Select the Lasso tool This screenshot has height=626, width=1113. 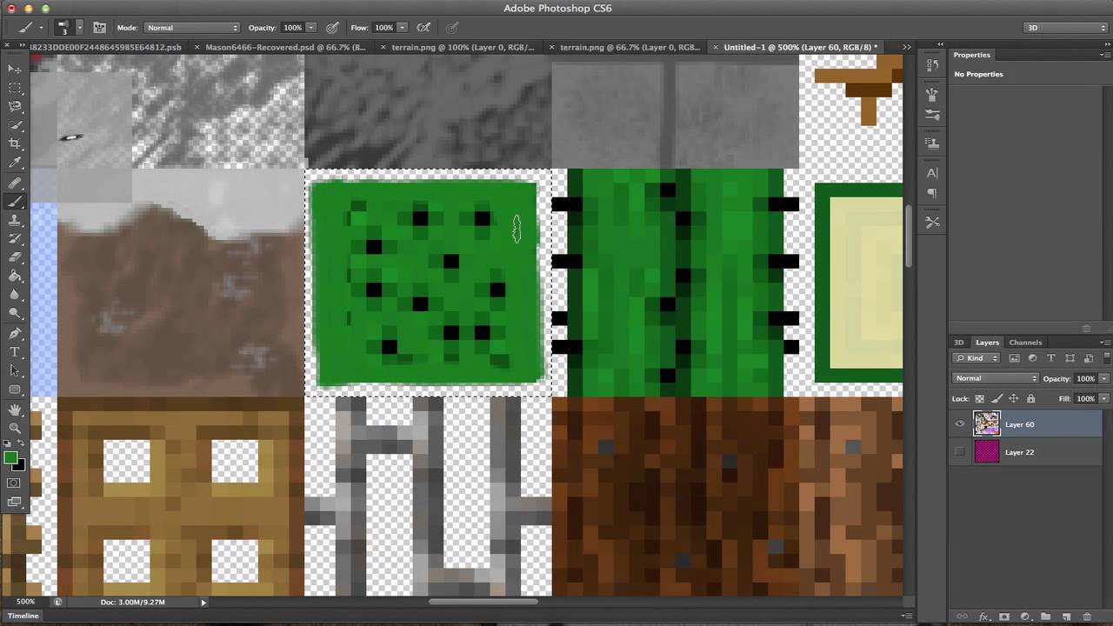pyautogui.click(x=15, y=106)
